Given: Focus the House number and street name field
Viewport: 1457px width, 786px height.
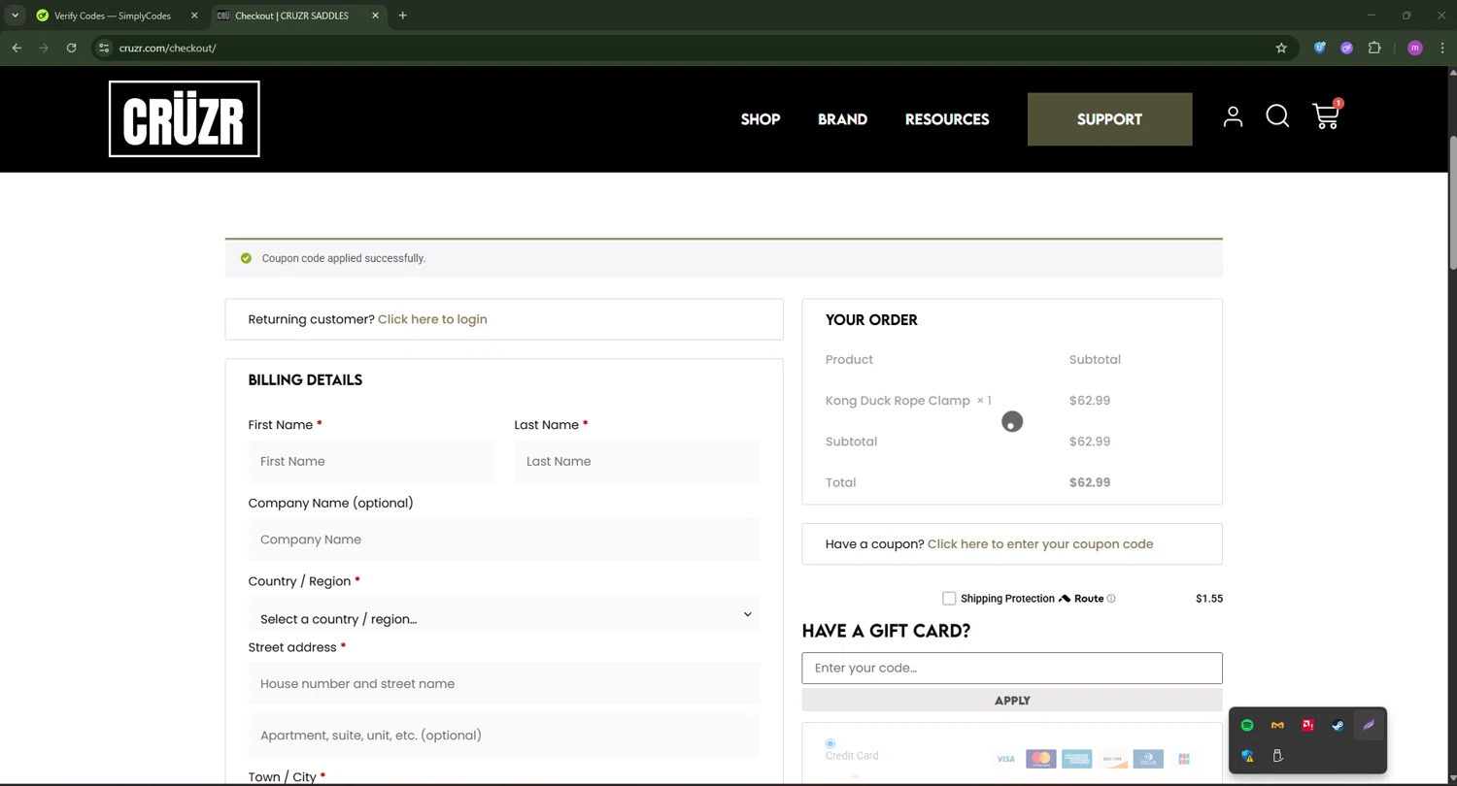Looking at the screenshot, I should 504,684.
